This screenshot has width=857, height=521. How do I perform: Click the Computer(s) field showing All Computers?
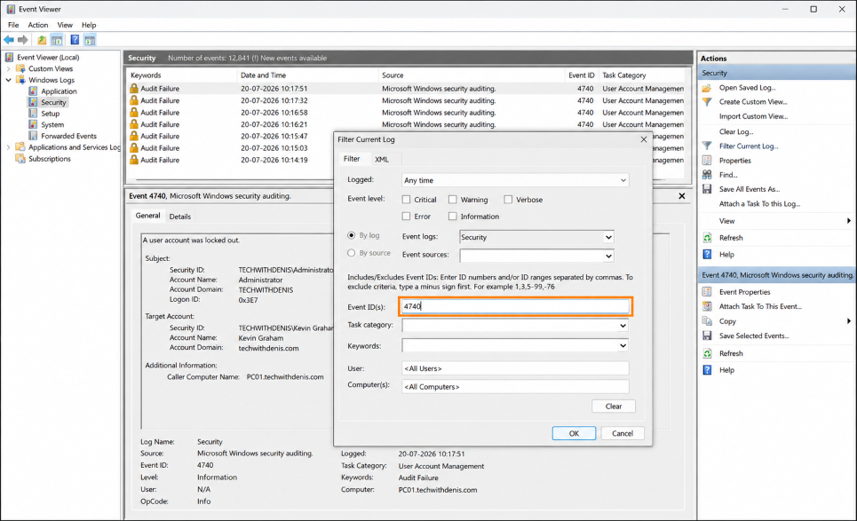point(515,387)
